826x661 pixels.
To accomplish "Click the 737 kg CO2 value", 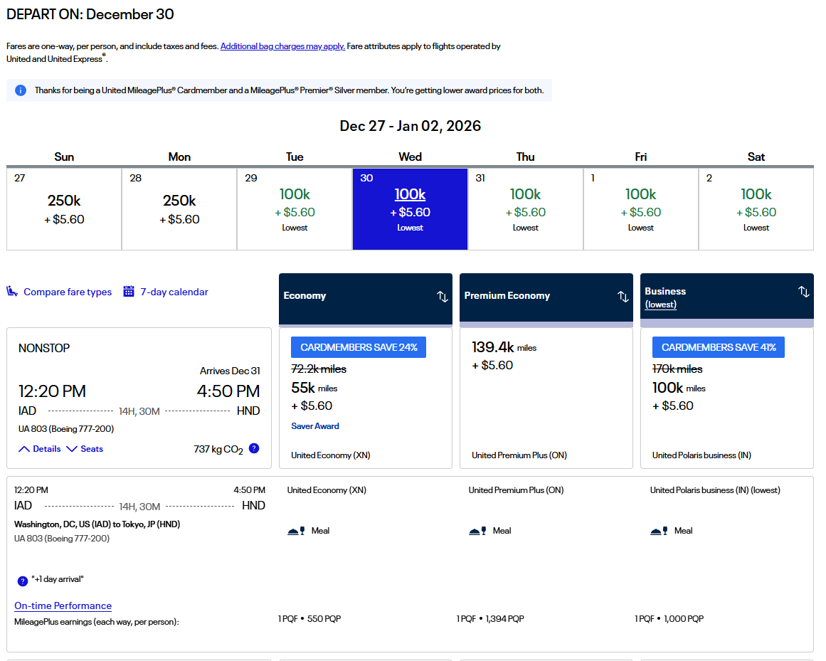I will (218, 449).
